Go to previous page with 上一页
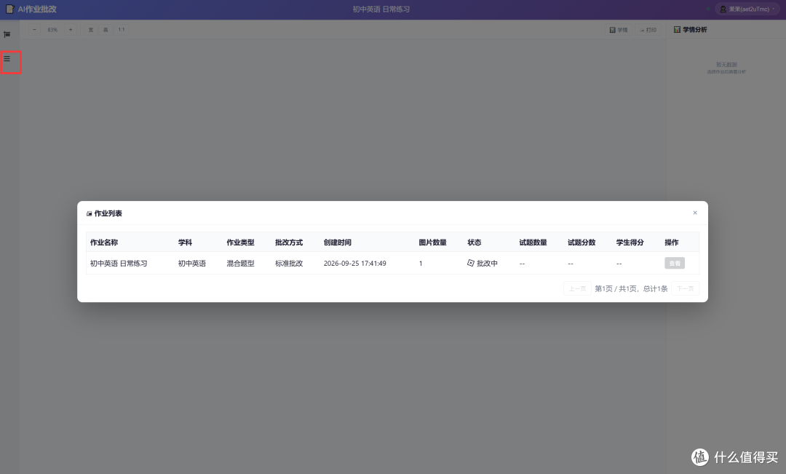The image size is (786, 474). coord(577,288)
